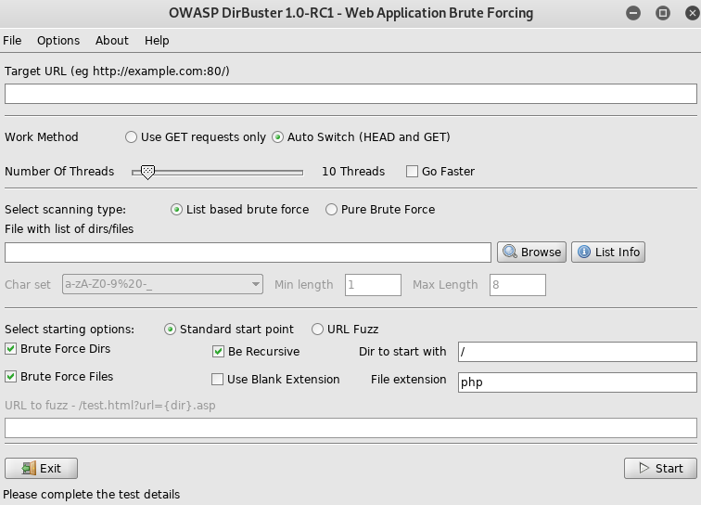Open the About menu

click(x=112, y=40)
